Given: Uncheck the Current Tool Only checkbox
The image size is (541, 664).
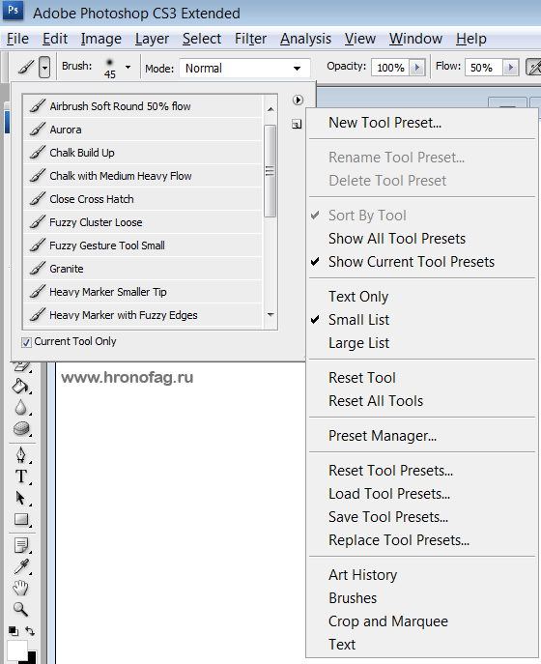Looking at the screenshot, I should coord(26,342).
